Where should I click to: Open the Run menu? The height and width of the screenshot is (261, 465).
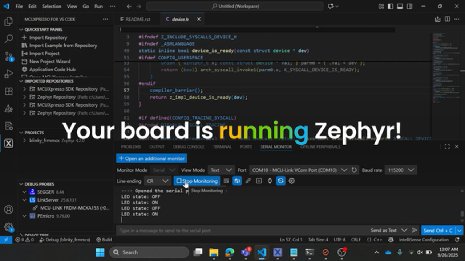98,6
